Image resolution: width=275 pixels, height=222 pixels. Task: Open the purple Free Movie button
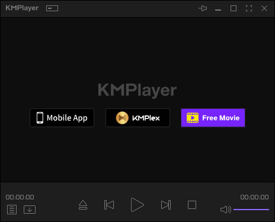click(x=213, y=118)
